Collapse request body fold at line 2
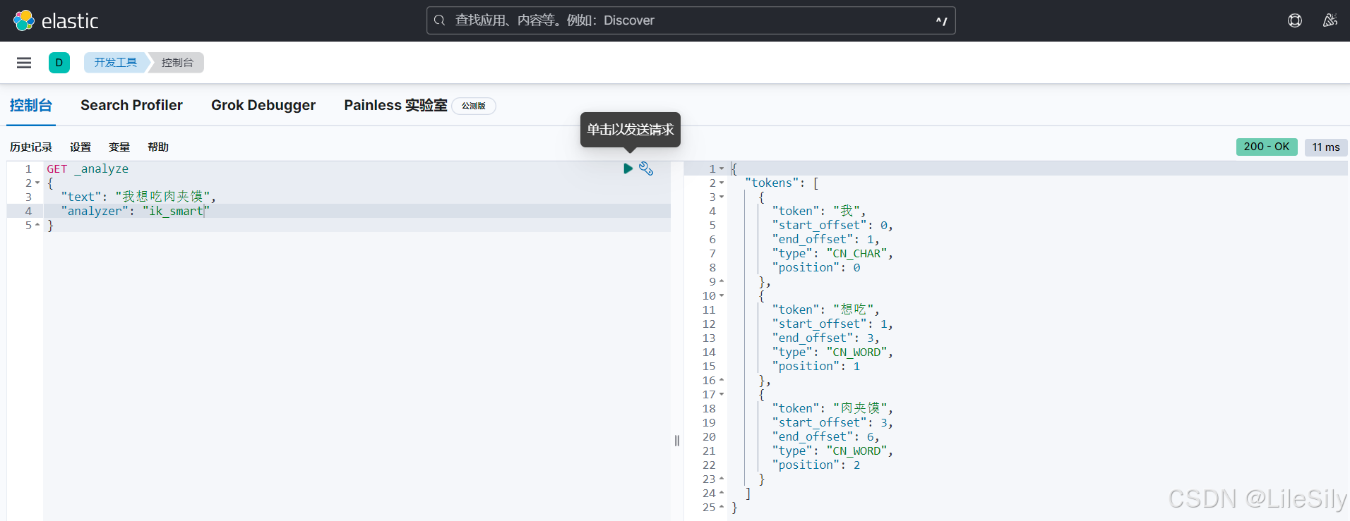Screen dimensions: 1350x521 [37, 183]
